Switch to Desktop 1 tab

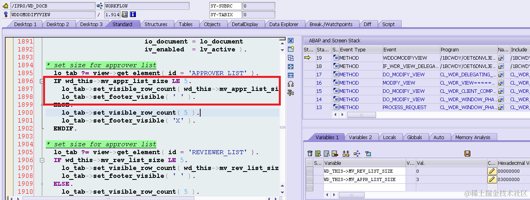coord(25,24)
